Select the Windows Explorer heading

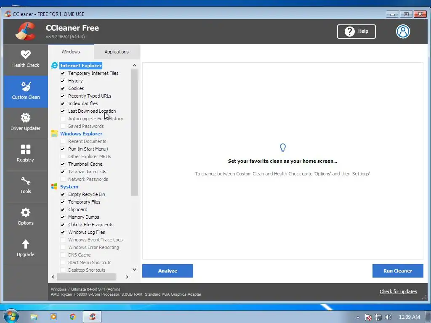pyautogui.click(x=81, y=134)
